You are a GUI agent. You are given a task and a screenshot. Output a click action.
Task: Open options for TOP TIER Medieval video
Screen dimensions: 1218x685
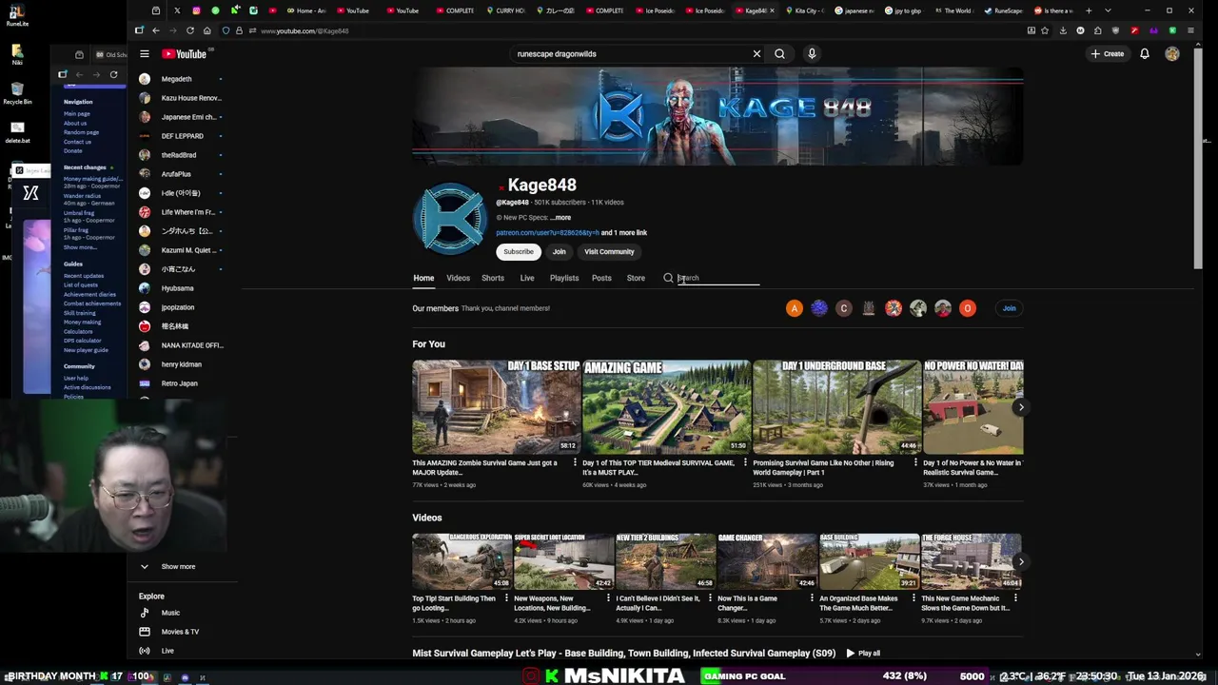point(745,463)
